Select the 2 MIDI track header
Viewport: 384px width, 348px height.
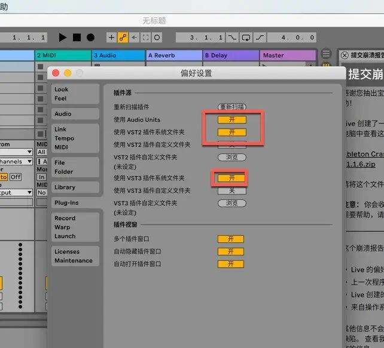63,56
